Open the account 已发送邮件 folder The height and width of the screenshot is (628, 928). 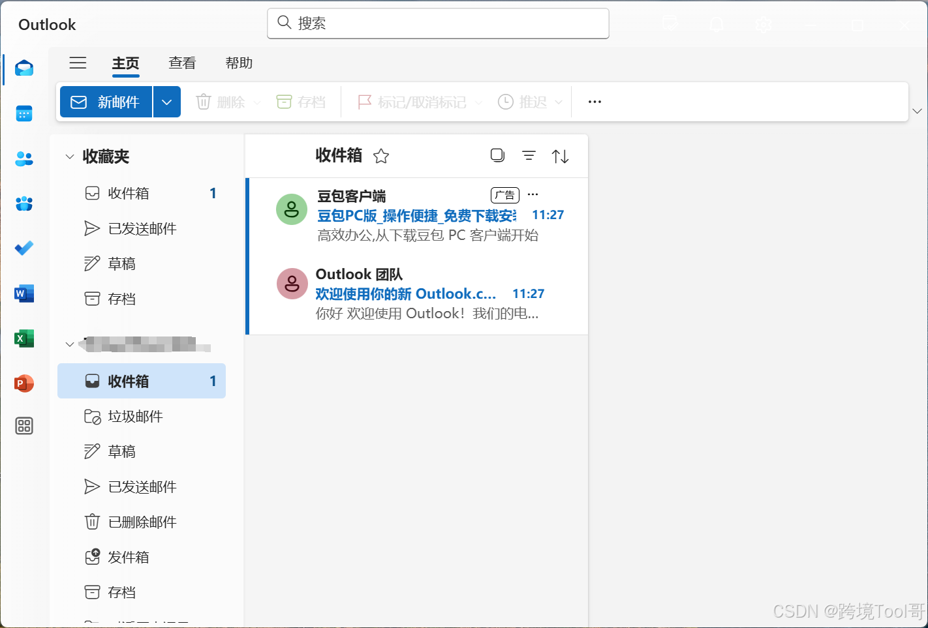(142, 486)
